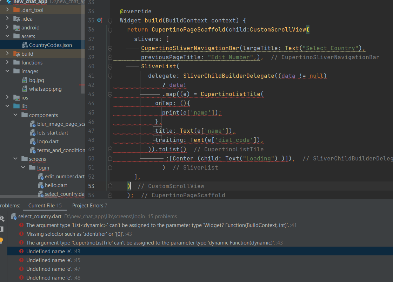
Task: Click the build folder icon
Action: tap(16, 54)
